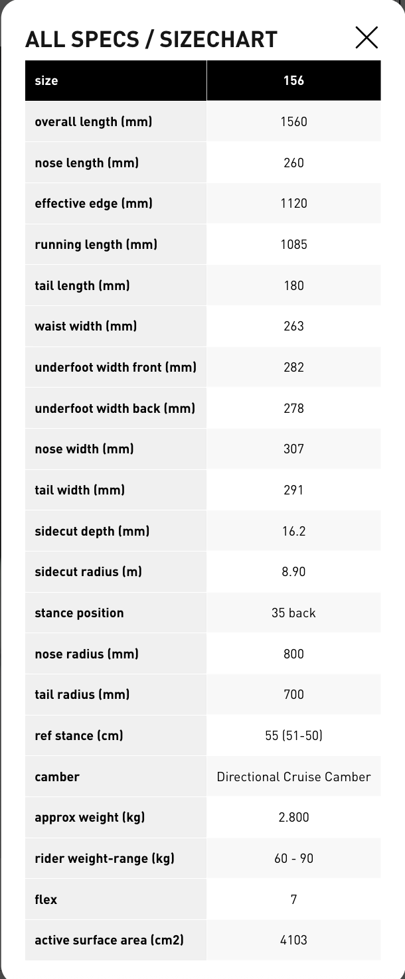Click the running length row label
This screenshot has height=979, width=405.
(x=96, y=245)
